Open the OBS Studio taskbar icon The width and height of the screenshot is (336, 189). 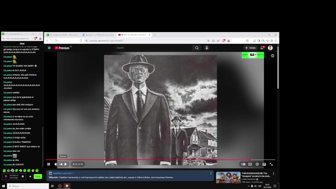pyautogui.click(x=60, y=186)
